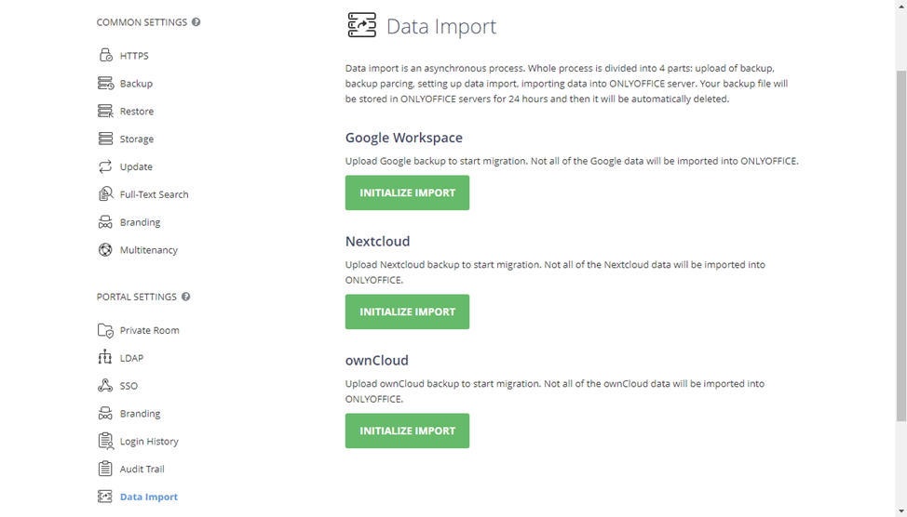The width and height of the screenshot is (907, 517).
Task: Click the Backup server icon
Action: pos(105,83)
